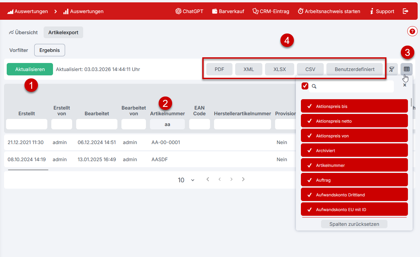The width and height of the screenshot is (420, 257).
Task: Expand the page size dropdown showing 10
Action: 186,180
